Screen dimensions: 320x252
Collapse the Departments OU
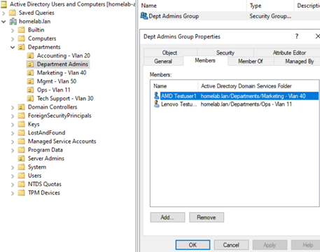(x=13, y=48)
